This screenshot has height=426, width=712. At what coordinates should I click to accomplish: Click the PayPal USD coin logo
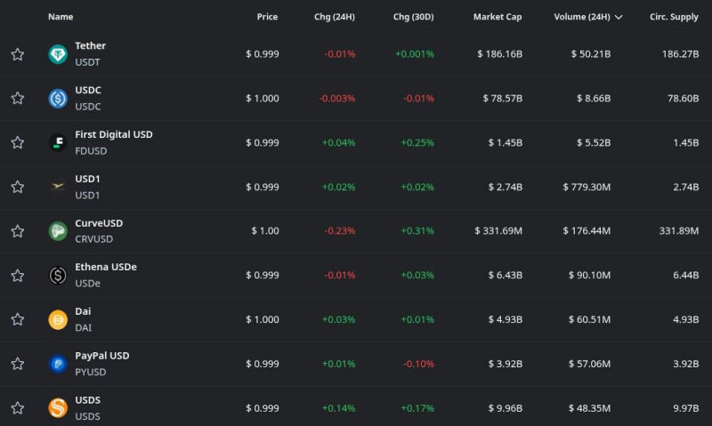58,364
